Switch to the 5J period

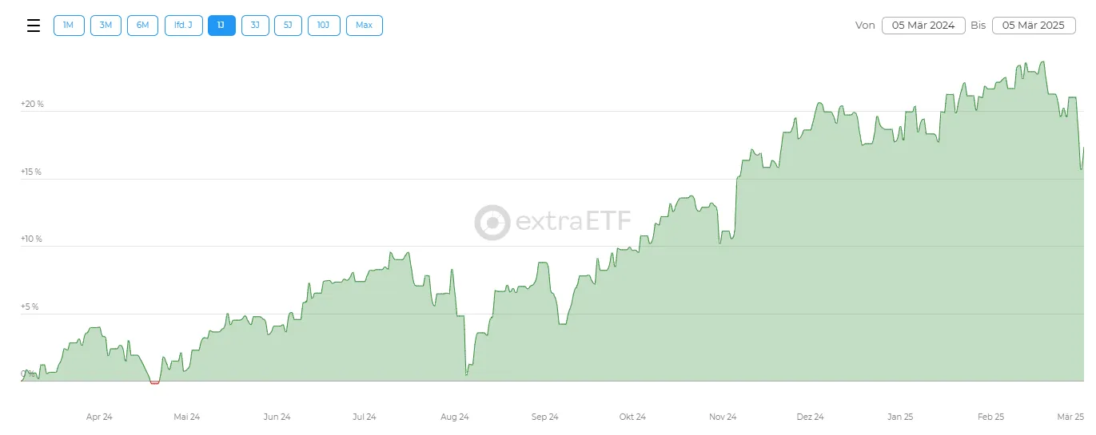pos(288,26)
